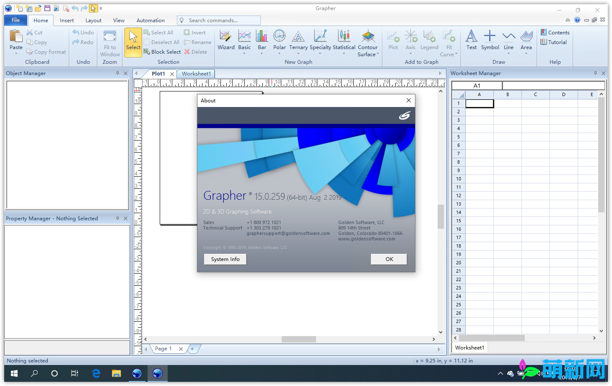Pin the Object Manager panel
Image resolution: width=612 pixels, height=386 pixels.
point(117,73)
